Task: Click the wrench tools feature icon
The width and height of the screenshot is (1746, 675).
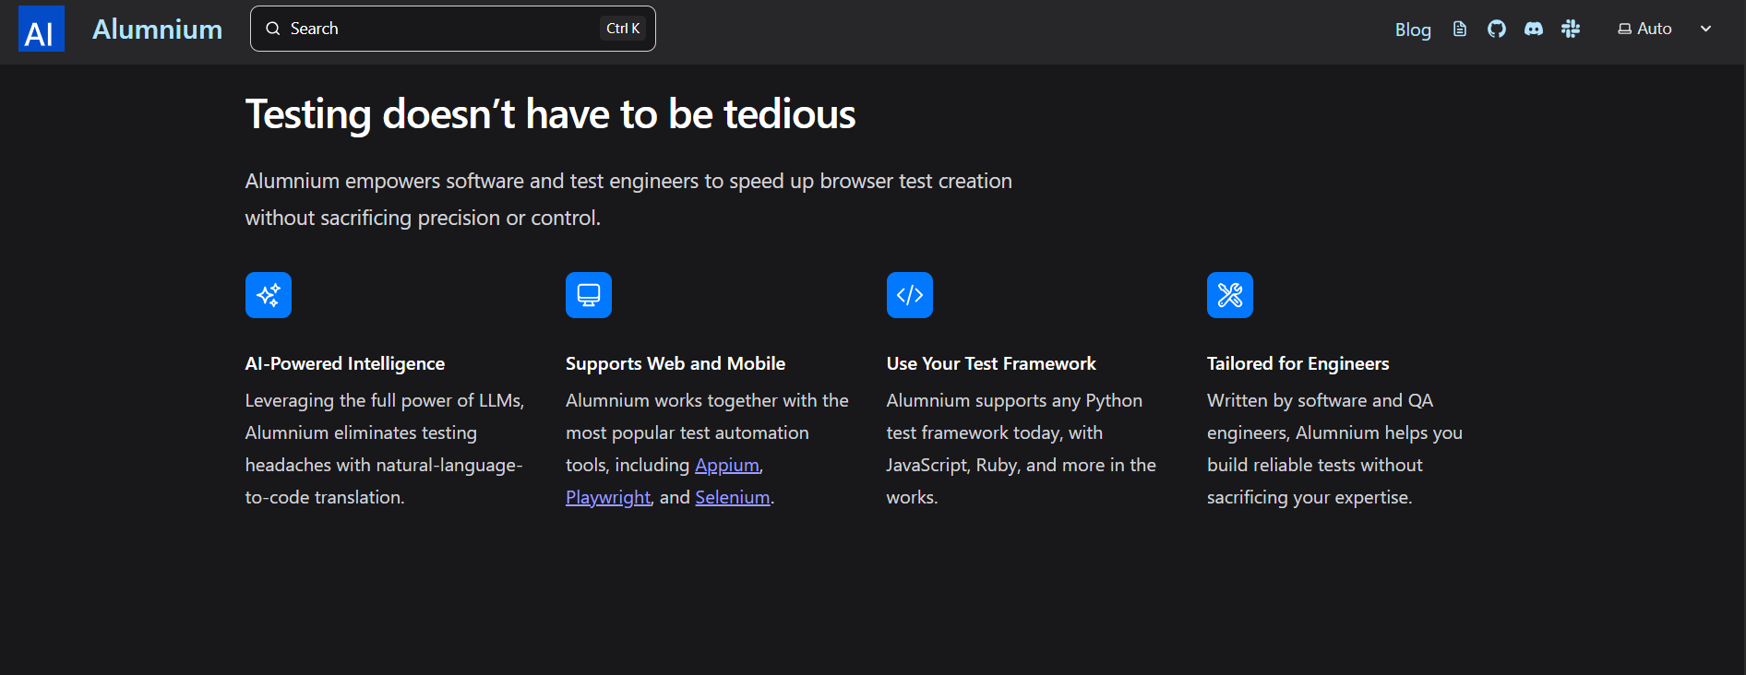Action: pos(1230,295)
